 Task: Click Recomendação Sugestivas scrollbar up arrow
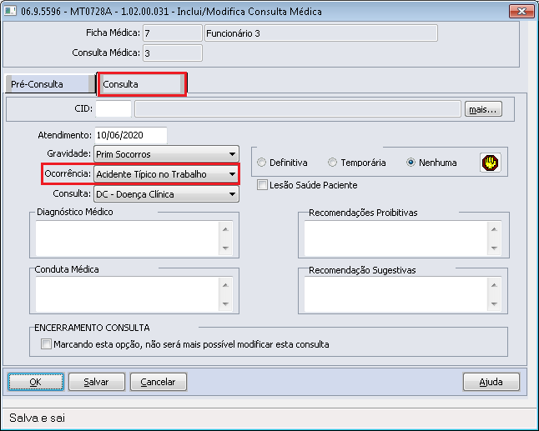(x=494, y=285)
